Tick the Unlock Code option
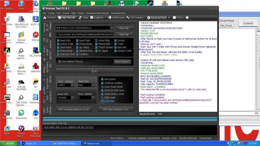This screenshot has height=146, width=260. click(58, 44)
